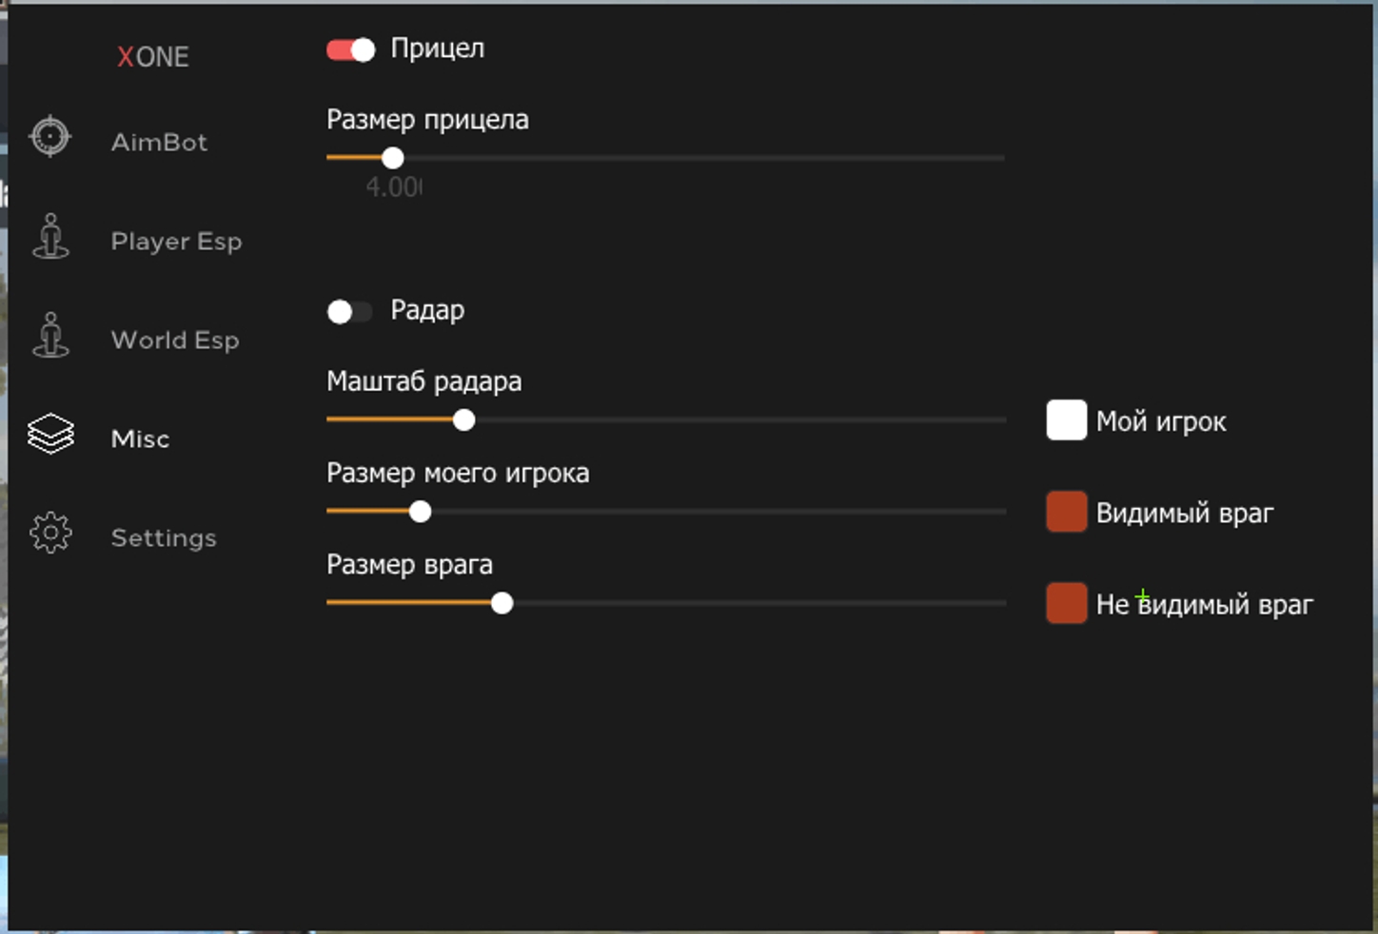Click the Маштаб радара slider handle
The image size is (1378, 934).
tap(463, 420)
